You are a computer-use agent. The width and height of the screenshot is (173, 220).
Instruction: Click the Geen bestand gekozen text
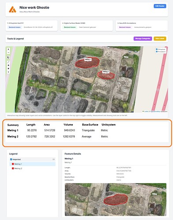(88, 27)
